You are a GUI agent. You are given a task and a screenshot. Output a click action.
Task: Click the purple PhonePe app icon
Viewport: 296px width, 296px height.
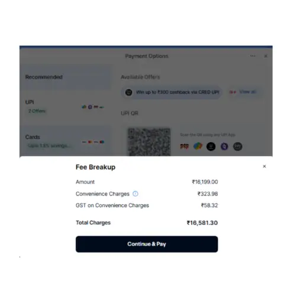point(224,146)
